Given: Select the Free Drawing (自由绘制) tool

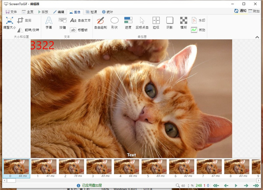Looking at the screenshot, I should point(100,22).
